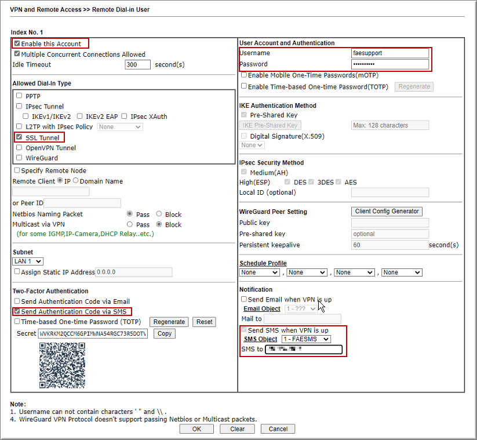Check L2TP with IPsec Policy

[x=19, y=126]
